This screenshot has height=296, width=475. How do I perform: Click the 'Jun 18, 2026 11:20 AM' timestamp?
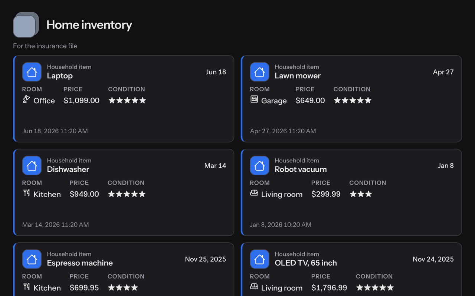click(x=55, y=131)
